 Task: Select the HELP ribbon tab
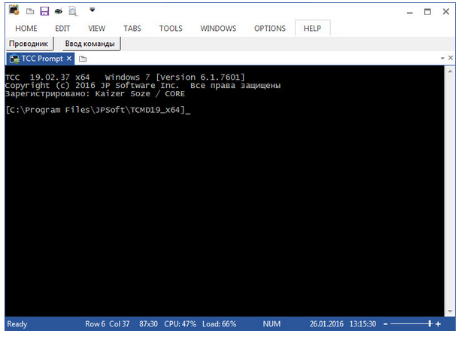(x=312, y=29)
